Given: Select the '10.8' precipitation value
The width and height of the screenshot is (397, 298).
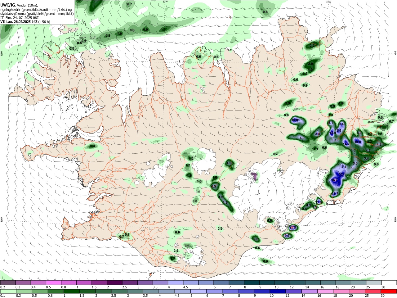Looking at the screenshot, I should pos(358,142).
